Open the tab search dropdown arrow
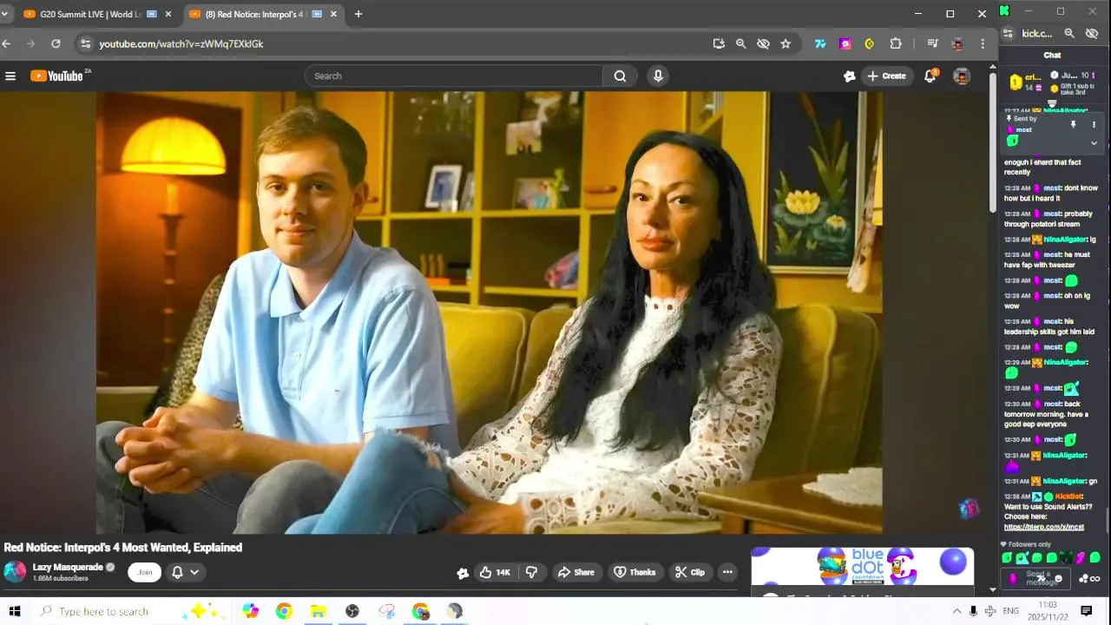 4,14
